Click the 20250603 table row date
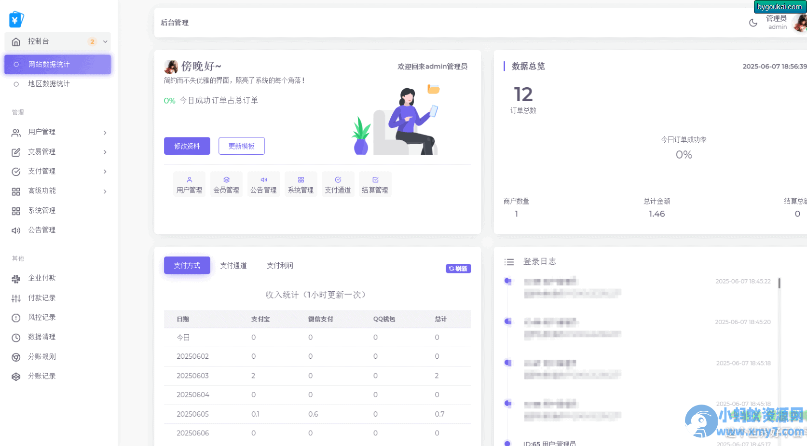807x446 pixels. pos(192,376)
